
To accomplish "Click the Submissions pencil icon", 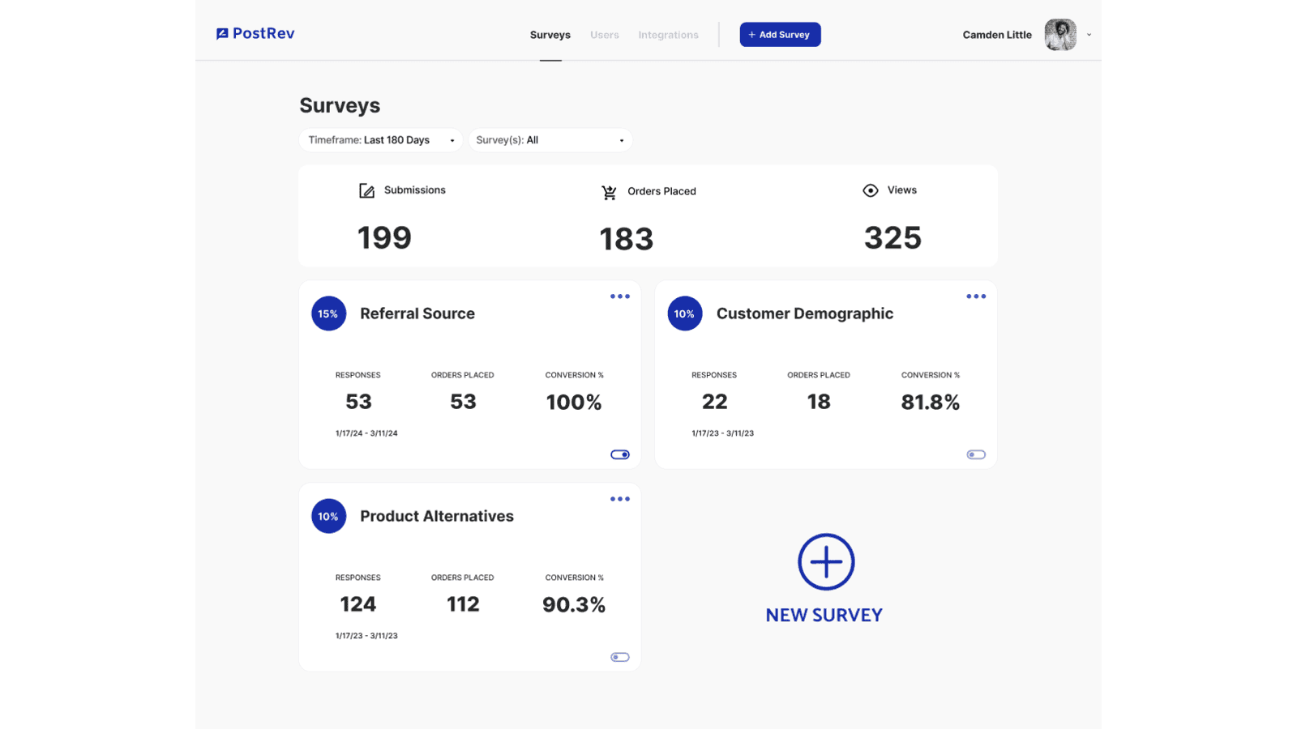I will coord(366,191).
